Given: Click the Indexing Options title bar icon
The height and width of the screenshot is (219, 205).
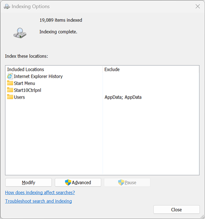Looking at the screenshot, I should (x=7, y=7).
